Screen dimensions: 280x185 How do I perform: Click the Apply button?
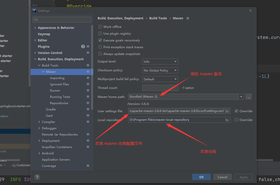(244, 177)
